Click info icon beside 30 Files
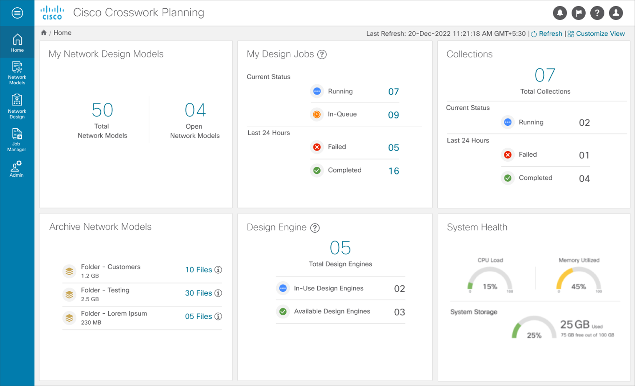Image resolution: width=635 pixels, height=386 pixels. pos(218,293)
